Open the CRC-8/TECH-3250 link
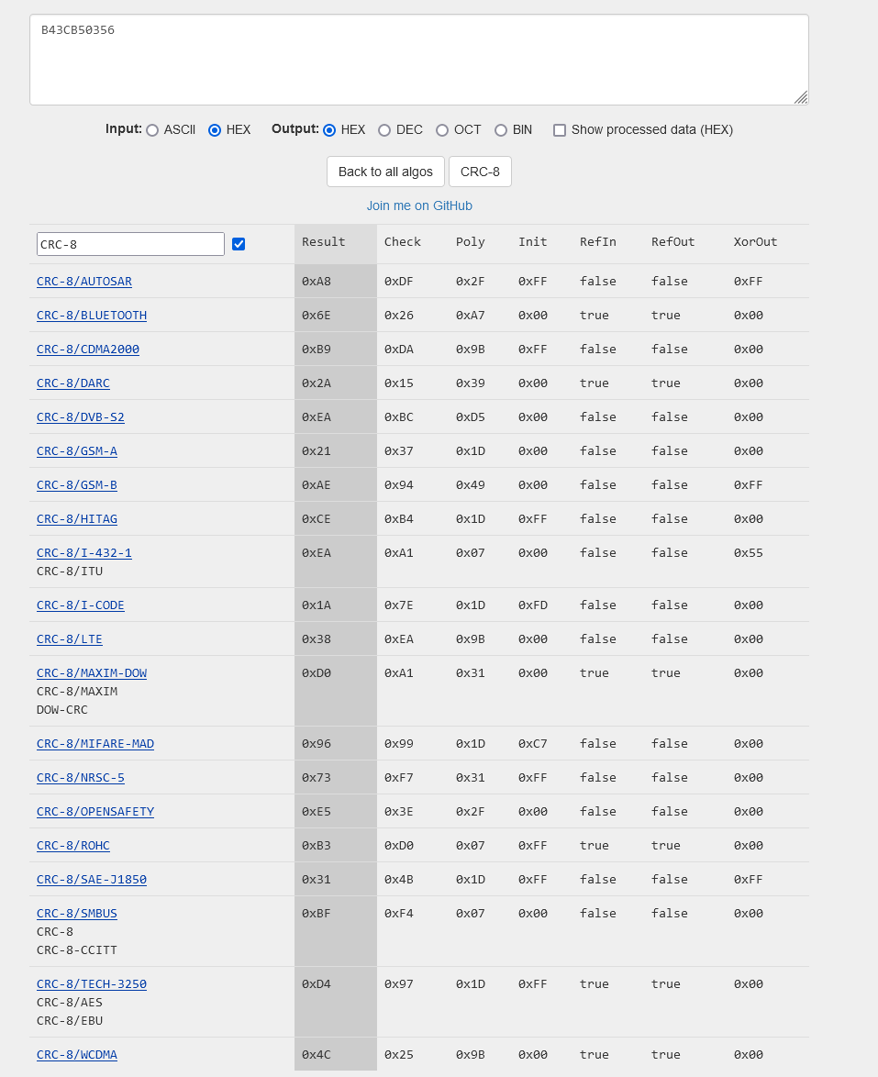This screenshot has width=878, height=1077. [92, 984]
